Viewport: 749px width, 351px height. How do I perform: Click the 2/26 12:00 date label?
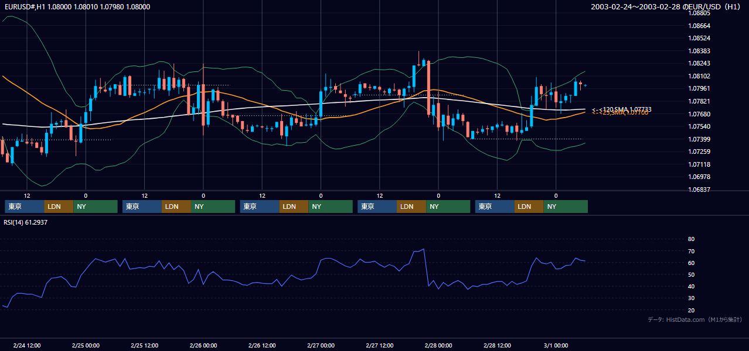coord(262,345)
